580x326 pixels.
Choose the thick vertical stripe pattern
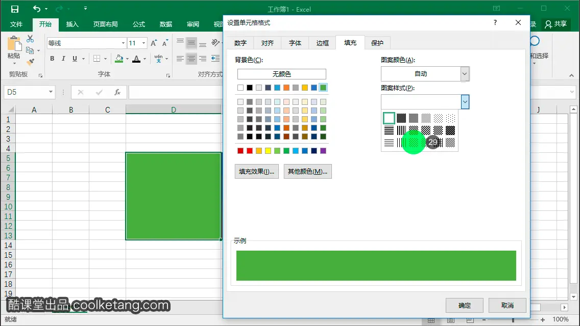tap(401, 130)
